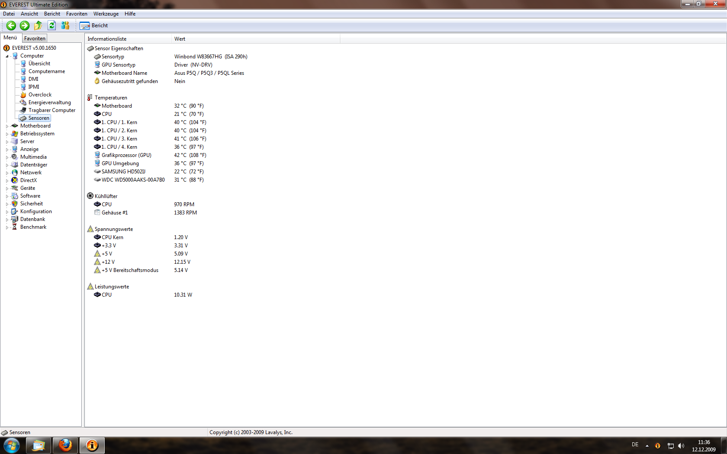Open the Hilfe menu
The width and height of the screenshot is (727, 454).
pos(130,14)
